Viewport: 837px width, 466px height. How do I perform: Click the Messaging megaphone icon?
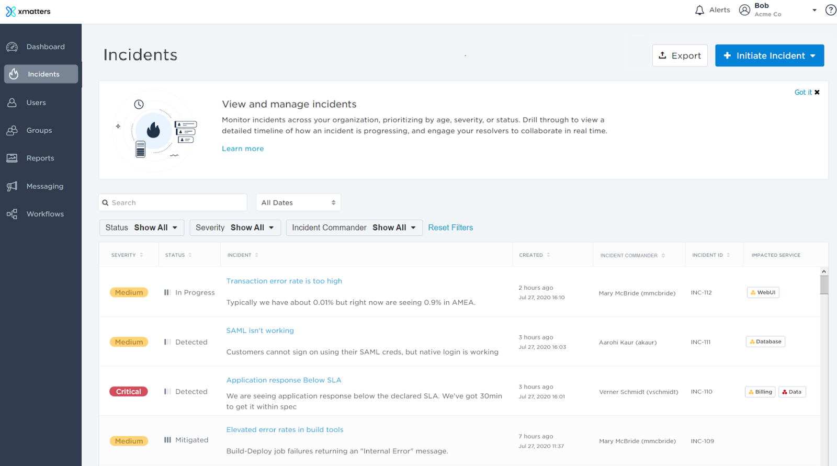point(12,186)
